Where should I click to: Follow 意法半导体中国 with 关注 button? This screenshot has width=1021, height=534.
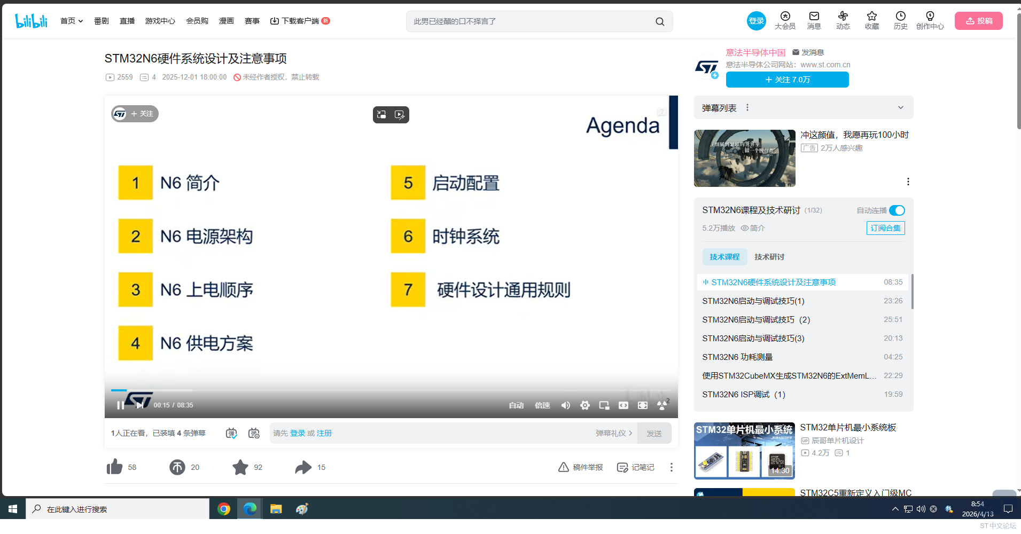[x=787, y=80]
